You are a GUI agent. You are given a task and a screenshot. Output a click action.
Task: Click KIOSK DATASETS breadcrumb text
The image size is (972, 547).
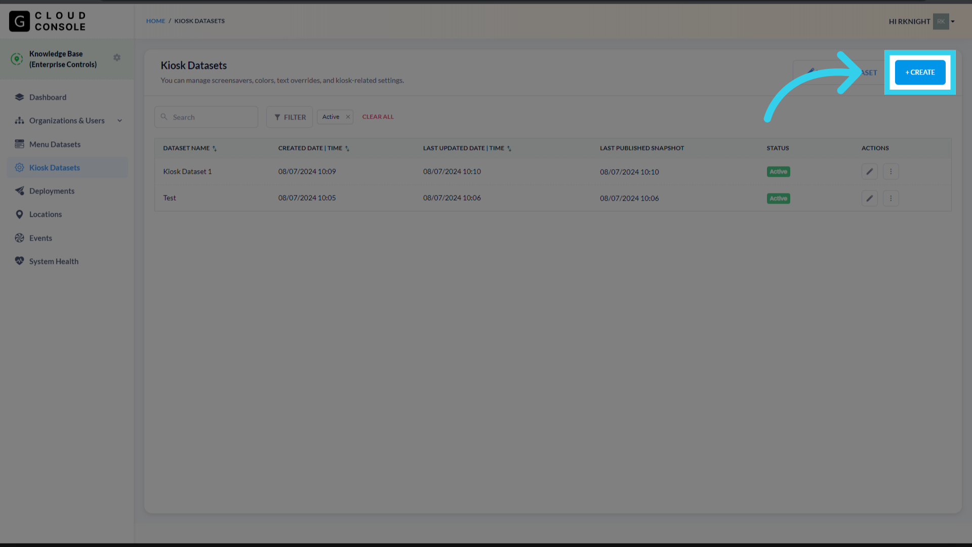tap(199, 21)
